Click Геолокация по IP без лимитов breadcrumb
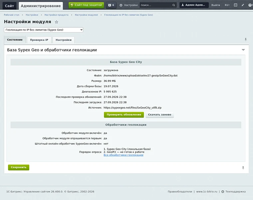Image resolution: width=253 pixels, height=200 pixels. point(128,15)
